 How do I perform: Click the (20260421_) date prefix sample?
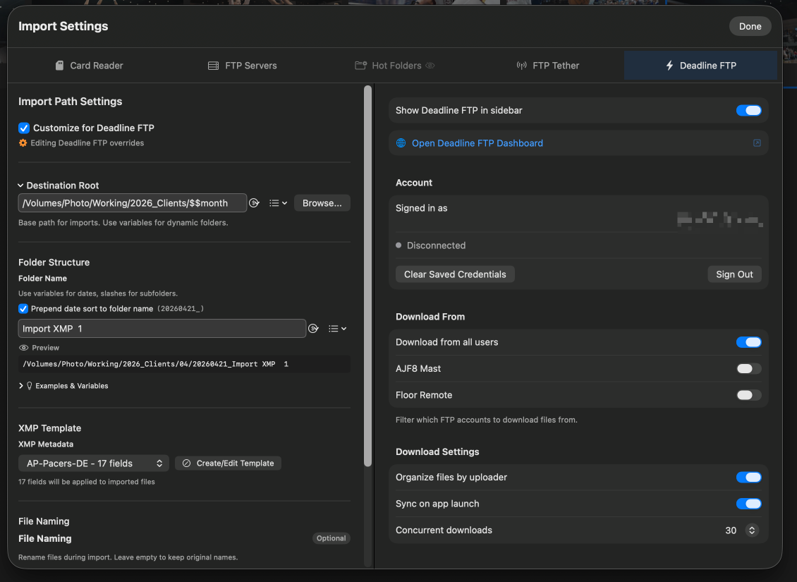181,308
